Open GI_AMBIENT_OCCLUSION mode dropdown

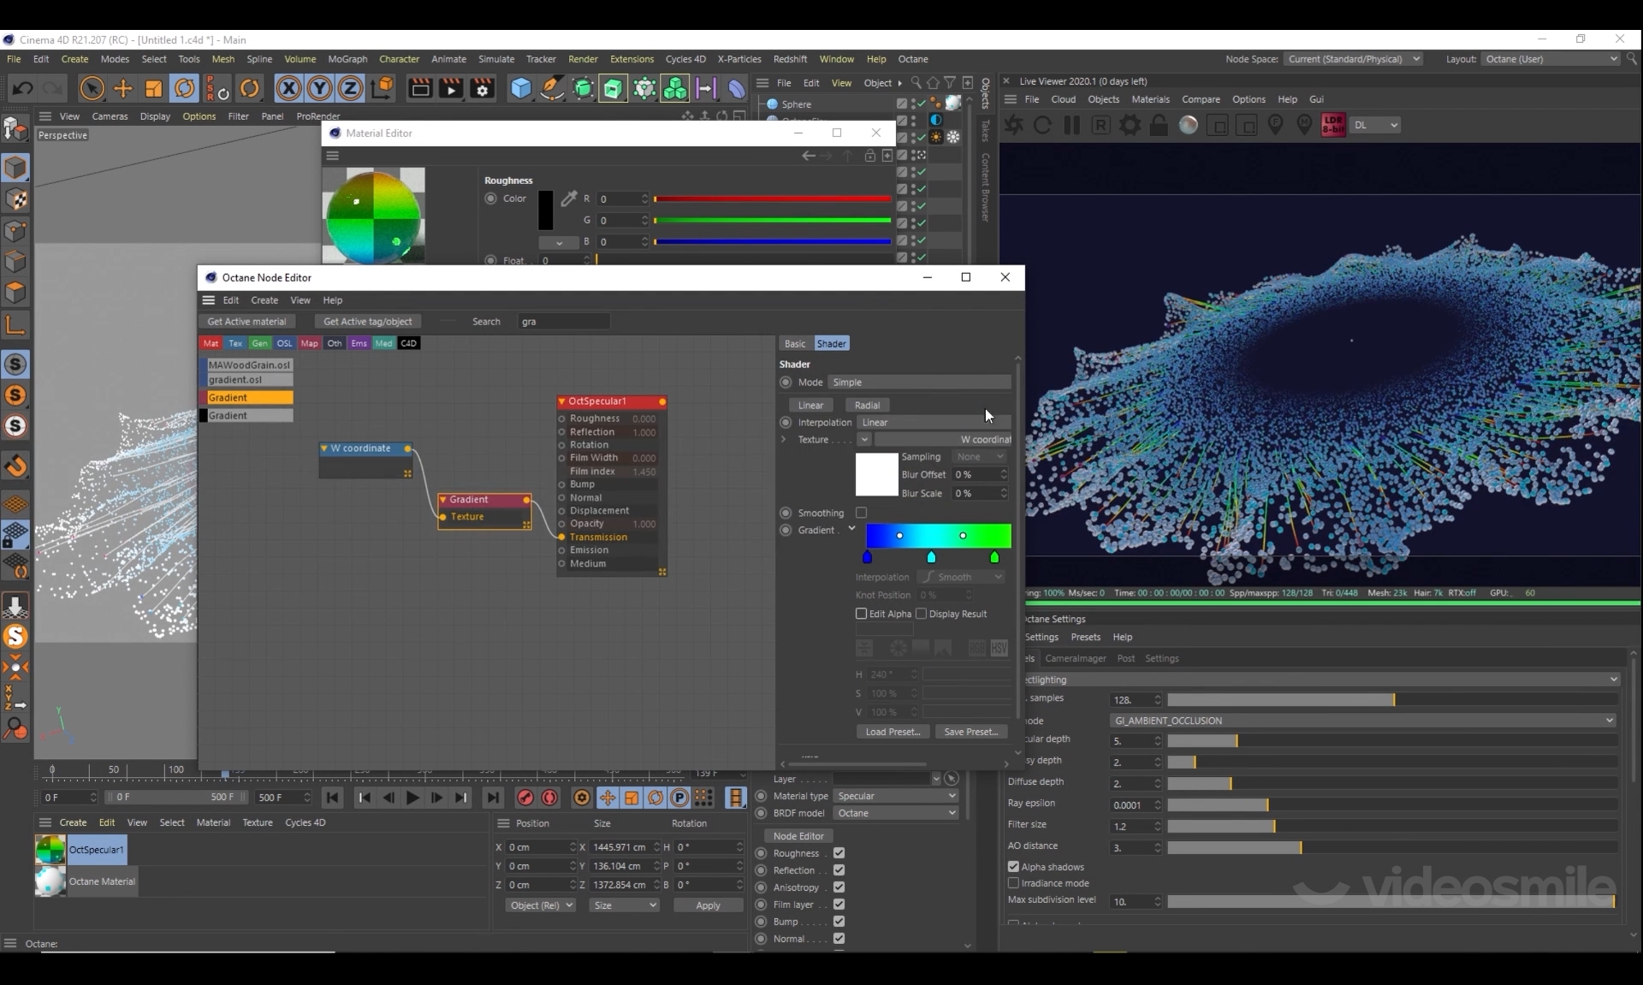click(x=1362, y=721)
